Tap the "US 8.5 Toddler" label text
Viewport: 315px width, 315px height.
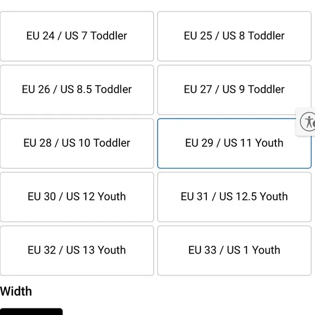(96, 90)
